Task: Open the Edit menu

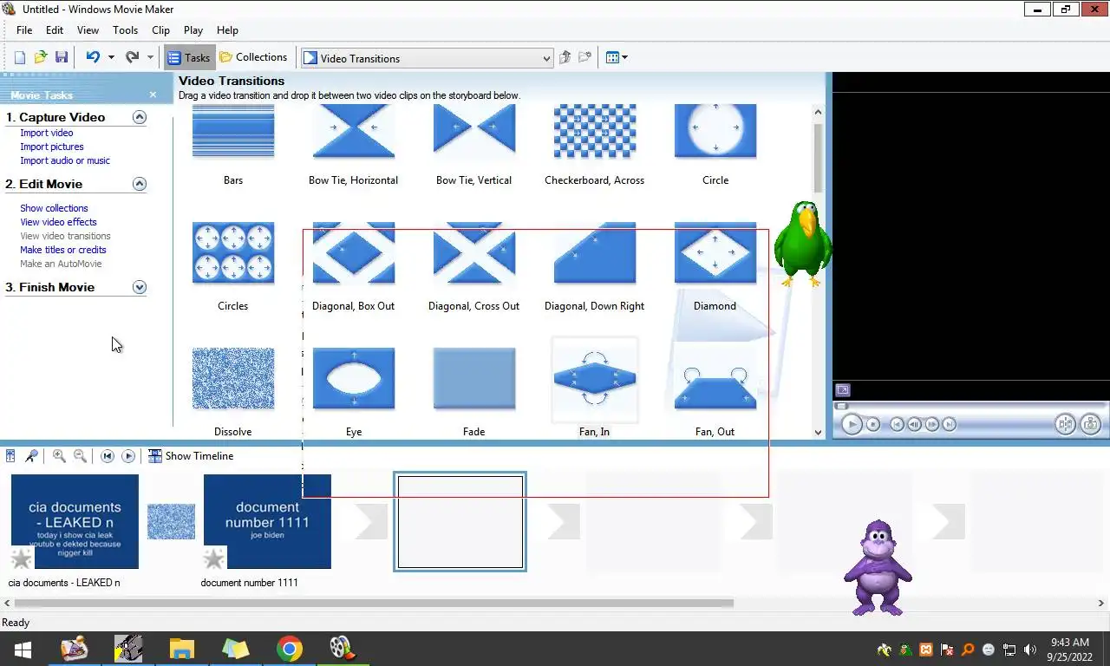Action: pyautogui.click(x=55, y=29)
